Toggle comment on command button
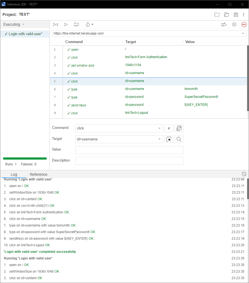 tap(169, 128)
